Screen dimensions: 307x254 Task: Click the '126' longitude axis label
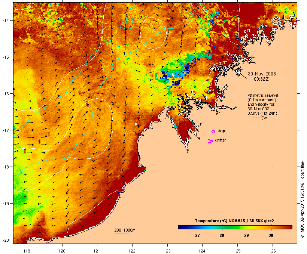(x=273, y=251)
